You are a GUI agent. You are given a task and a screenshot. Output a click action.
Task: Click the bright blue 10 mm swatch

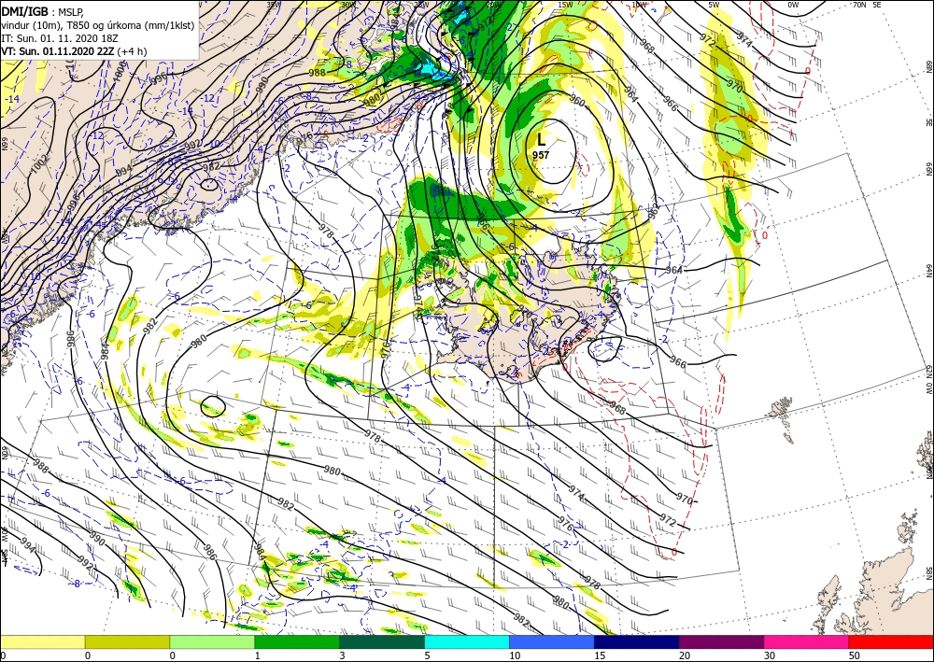(x=552, y=641)
